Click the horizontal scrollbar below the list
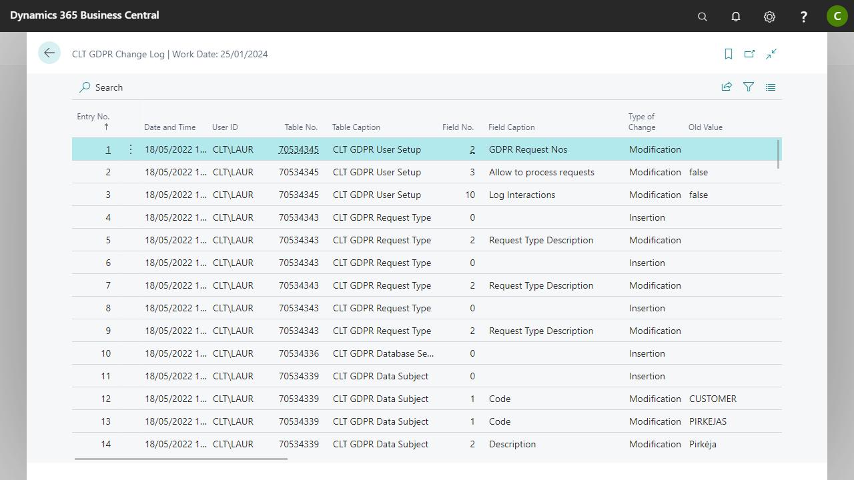 pyautogui.click(x=180, y=459)
